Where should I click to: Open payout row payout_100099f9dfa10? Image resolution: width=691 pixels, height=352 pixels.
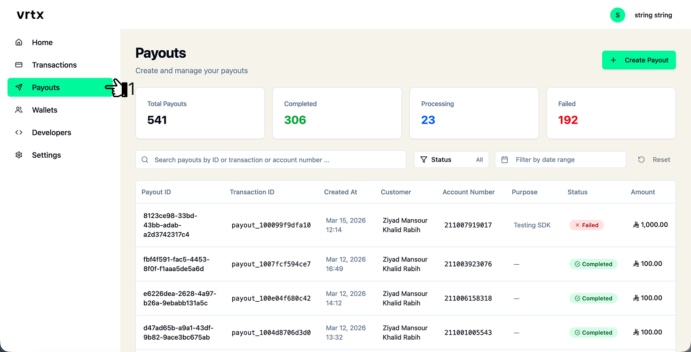point(271,225)
